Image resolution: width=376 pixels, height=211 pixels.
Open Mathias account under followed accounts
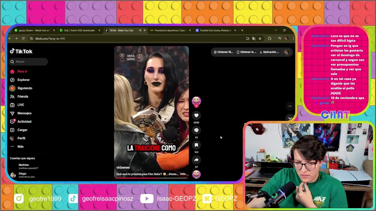28,166
